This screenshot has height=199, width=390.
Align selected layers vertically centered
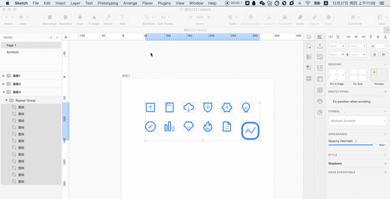(x=378, y=37)
